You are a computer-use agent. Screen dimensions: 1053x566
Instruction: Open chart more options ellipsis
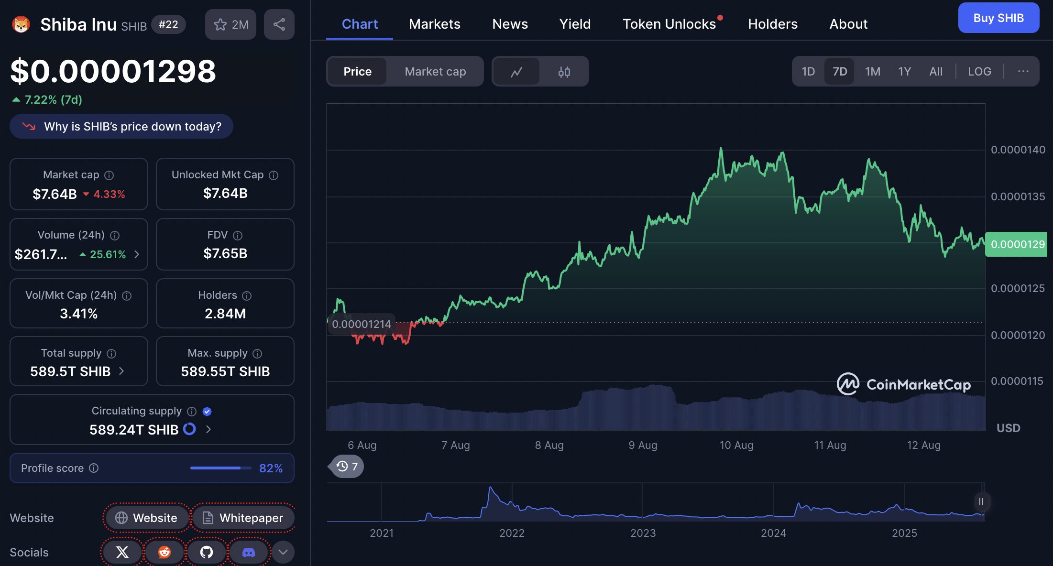coord(1023,72)
